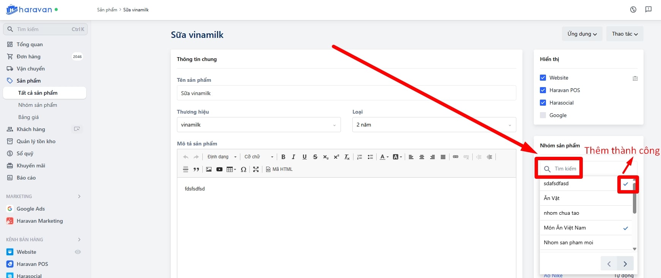661x278 pixels.
Task: Expand the editor to fullscreen
Action: click(256, 169)
